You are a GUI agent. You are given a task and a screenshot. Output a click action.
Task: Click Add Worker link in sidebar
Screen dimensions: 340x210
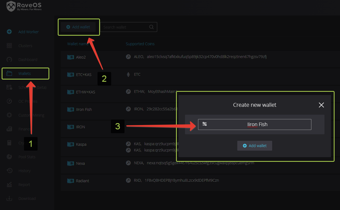click(x=29, y=32)
